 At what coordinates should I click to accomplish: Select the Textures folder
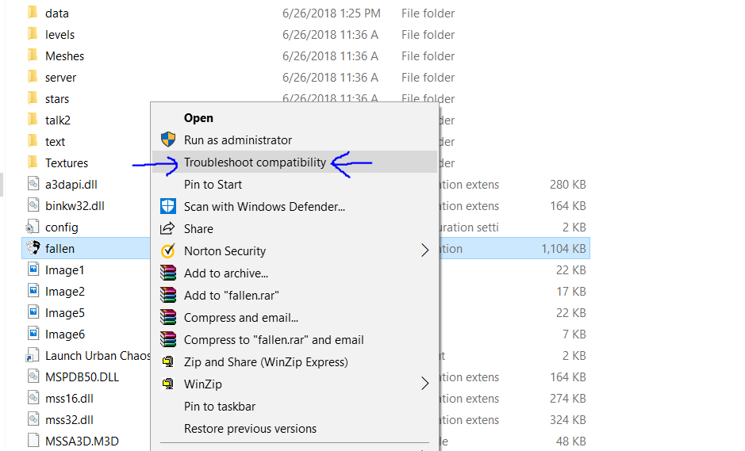pyautogui.click(x=66, y=162)
